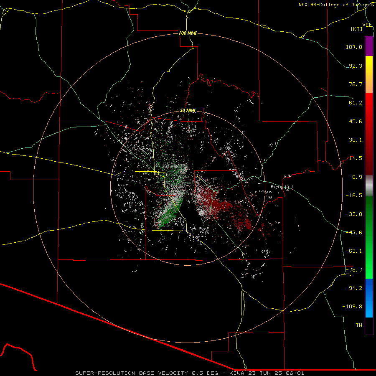
Task: Click the small square radar site marker
Action: click(157, 173)
